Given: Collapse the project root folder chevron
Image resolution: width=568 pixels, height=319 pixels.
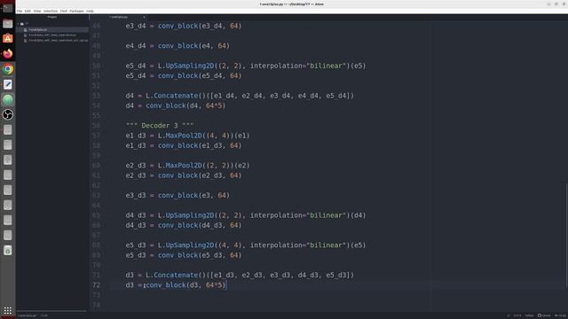Looking at the screenshot, I should point(18,24).
